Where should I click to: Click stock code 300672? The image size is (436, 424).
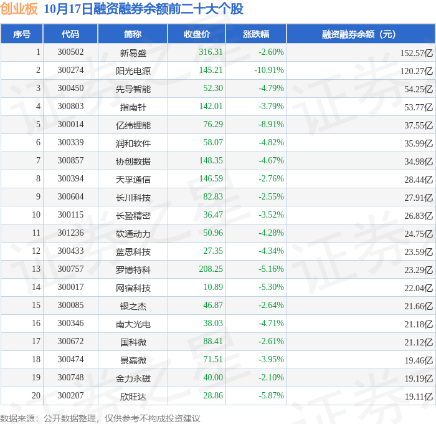(70, 342)
